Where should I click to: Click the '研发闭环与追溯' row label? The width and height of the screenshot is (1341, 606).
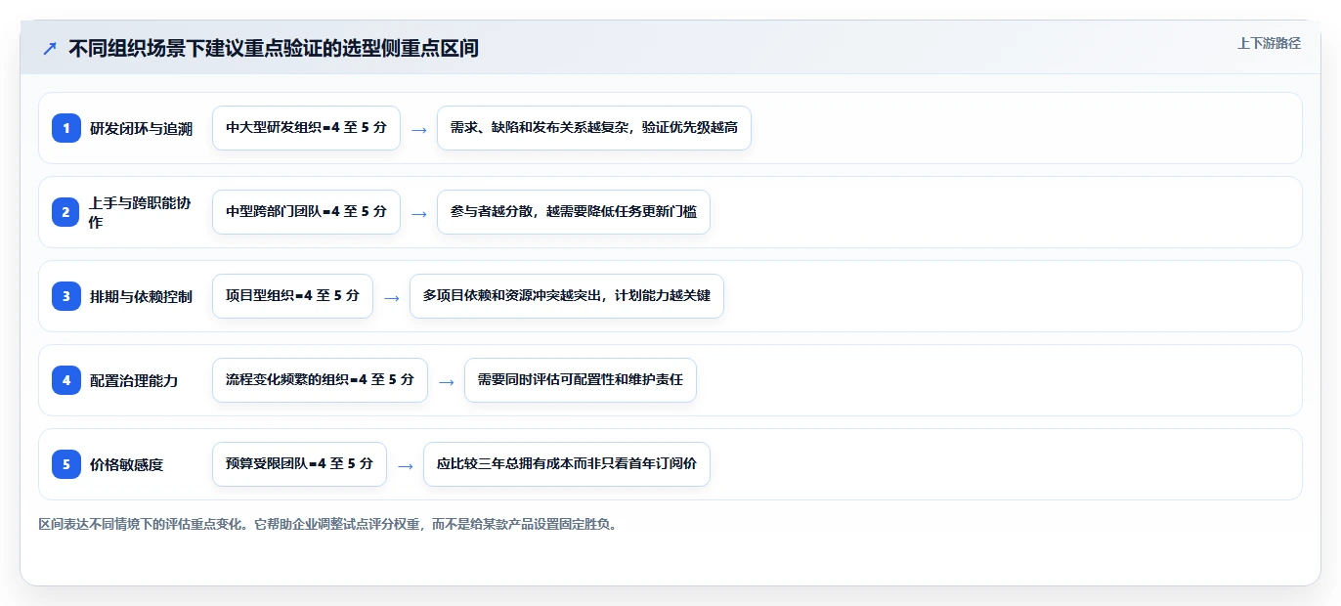(x=141, y=128)
